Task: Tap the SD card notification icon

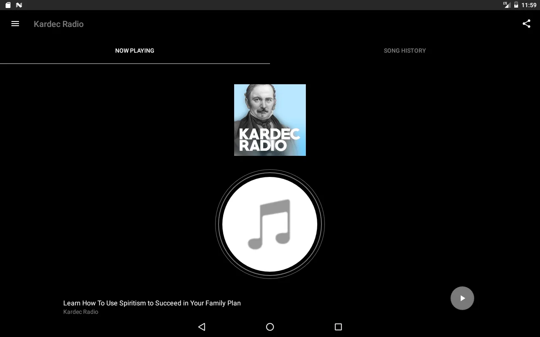Action: click(8, 5)
